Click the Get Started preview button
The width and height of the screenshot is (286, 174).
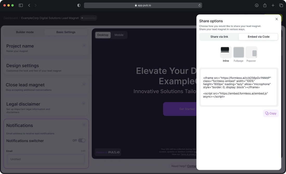pos(180,109)
